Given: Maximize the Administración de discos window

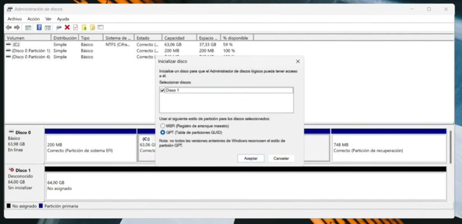Looking at the screenshot, I should coord(429,9).
